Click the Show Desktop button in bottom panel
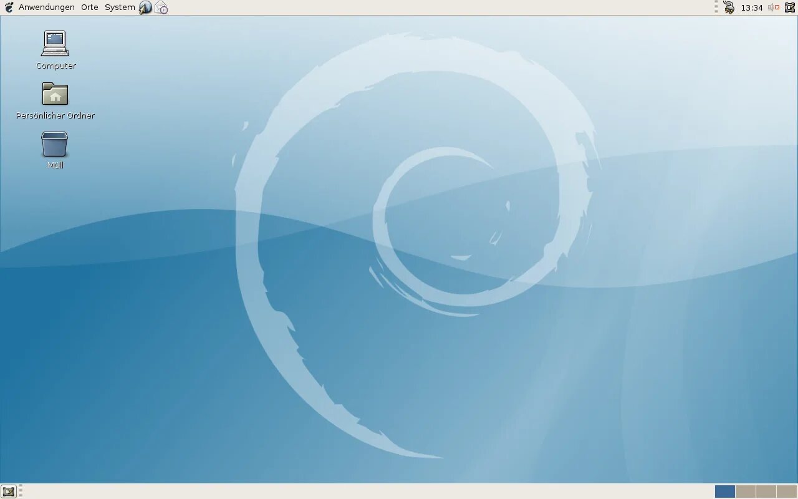798x499 pixels. click(x=8, y=492)
